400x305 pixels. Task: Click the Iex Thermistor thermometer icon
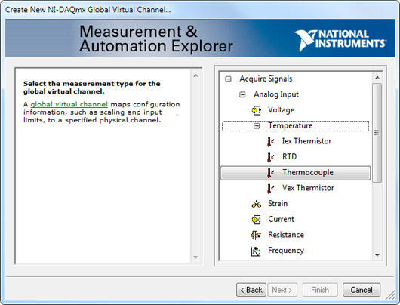coord(270,142)
